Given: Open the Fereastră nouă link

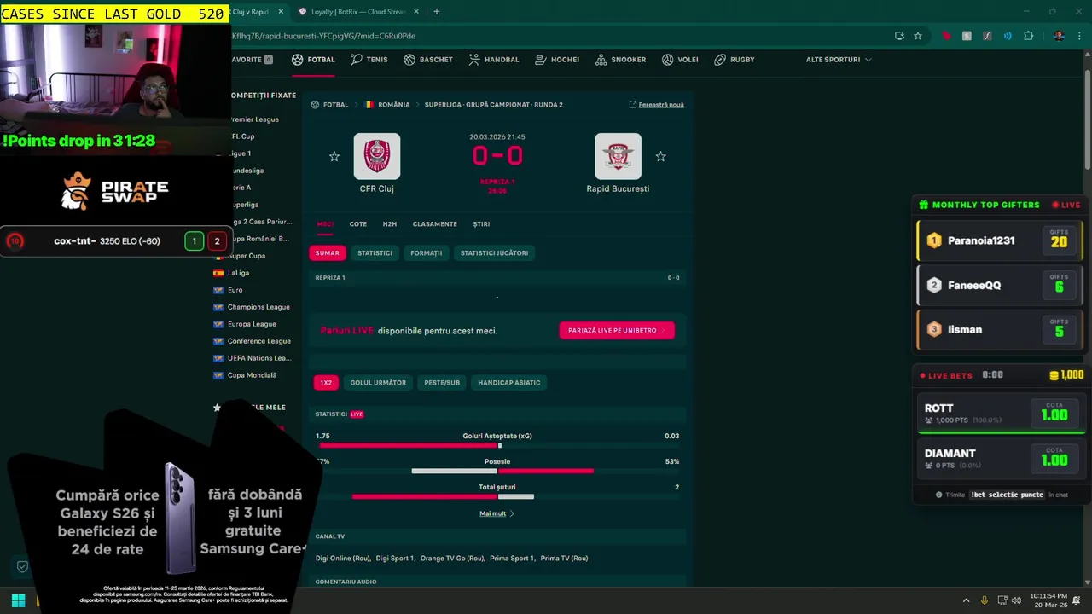Looking at the screenshot, I should (657, 105).
